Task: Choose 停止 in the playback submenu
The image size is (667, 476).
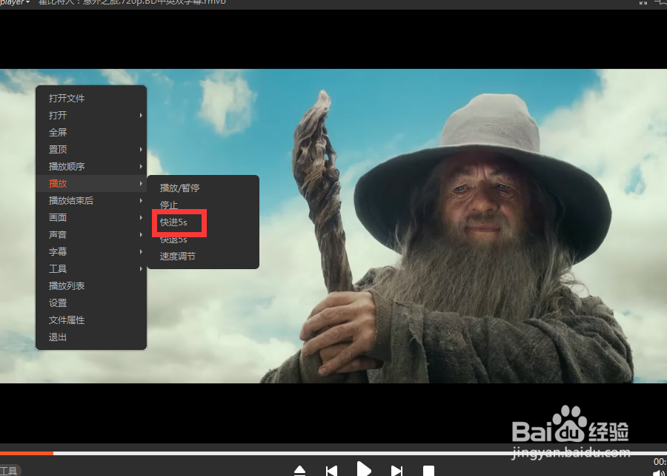Action: click(203, 205)
